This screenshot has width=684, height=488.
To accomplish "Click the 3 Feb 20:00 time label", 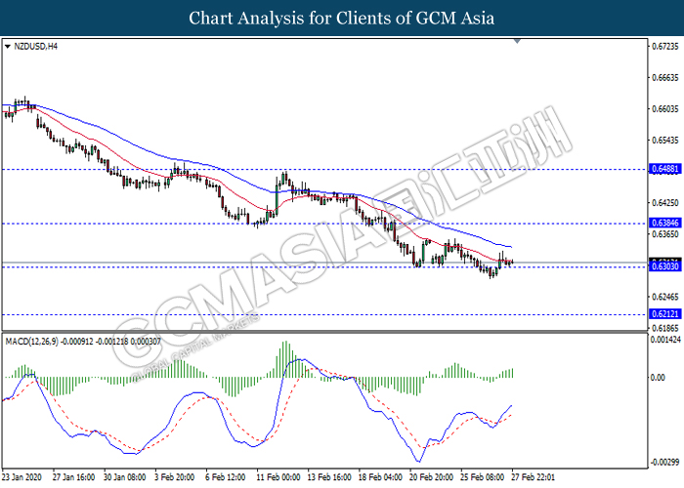I will point(175,477).
